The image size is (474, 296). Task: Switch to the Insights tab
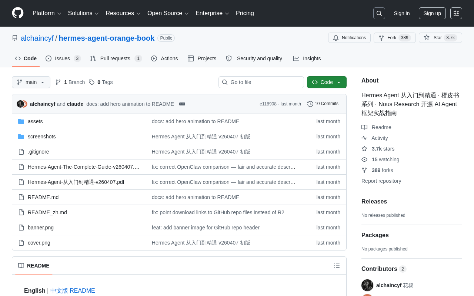point(307,58)
